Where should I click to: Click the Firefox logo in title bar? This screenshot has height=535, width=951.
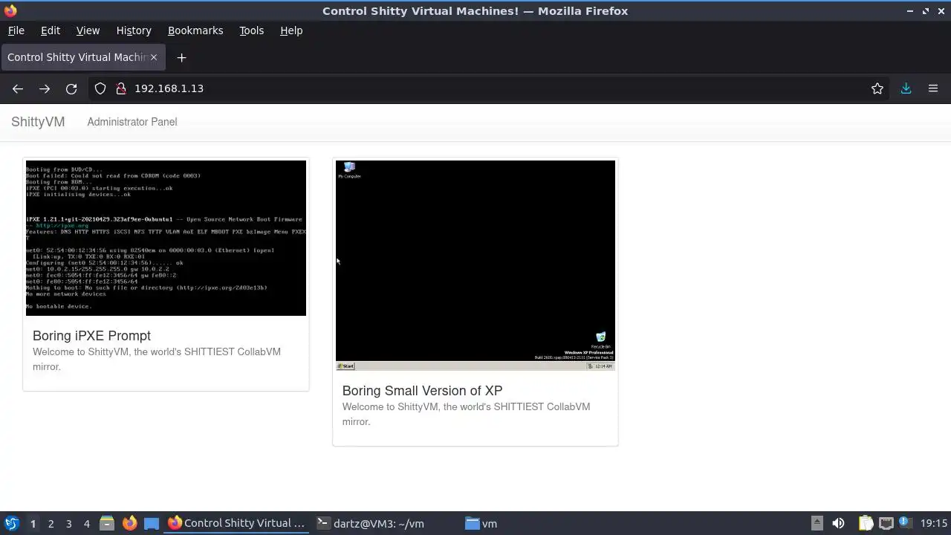tap(10, 10)
